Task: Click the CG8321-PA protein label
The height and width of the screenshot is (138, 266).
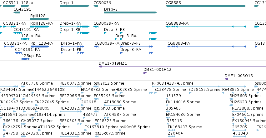Action: pos(15,43)
